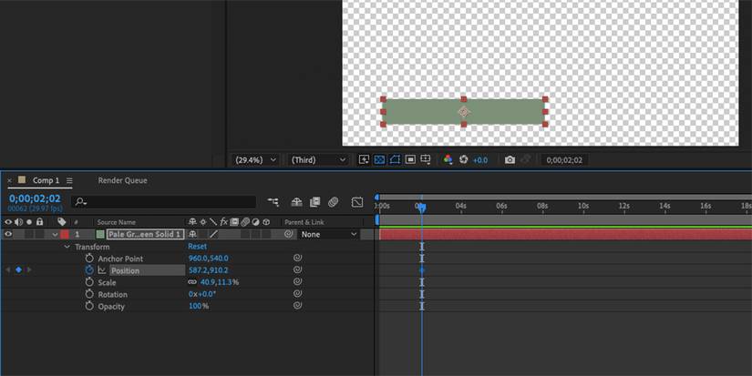Select Source Name column header
Viewport: 752px width, 376px height.
click(x=116, y=222)
